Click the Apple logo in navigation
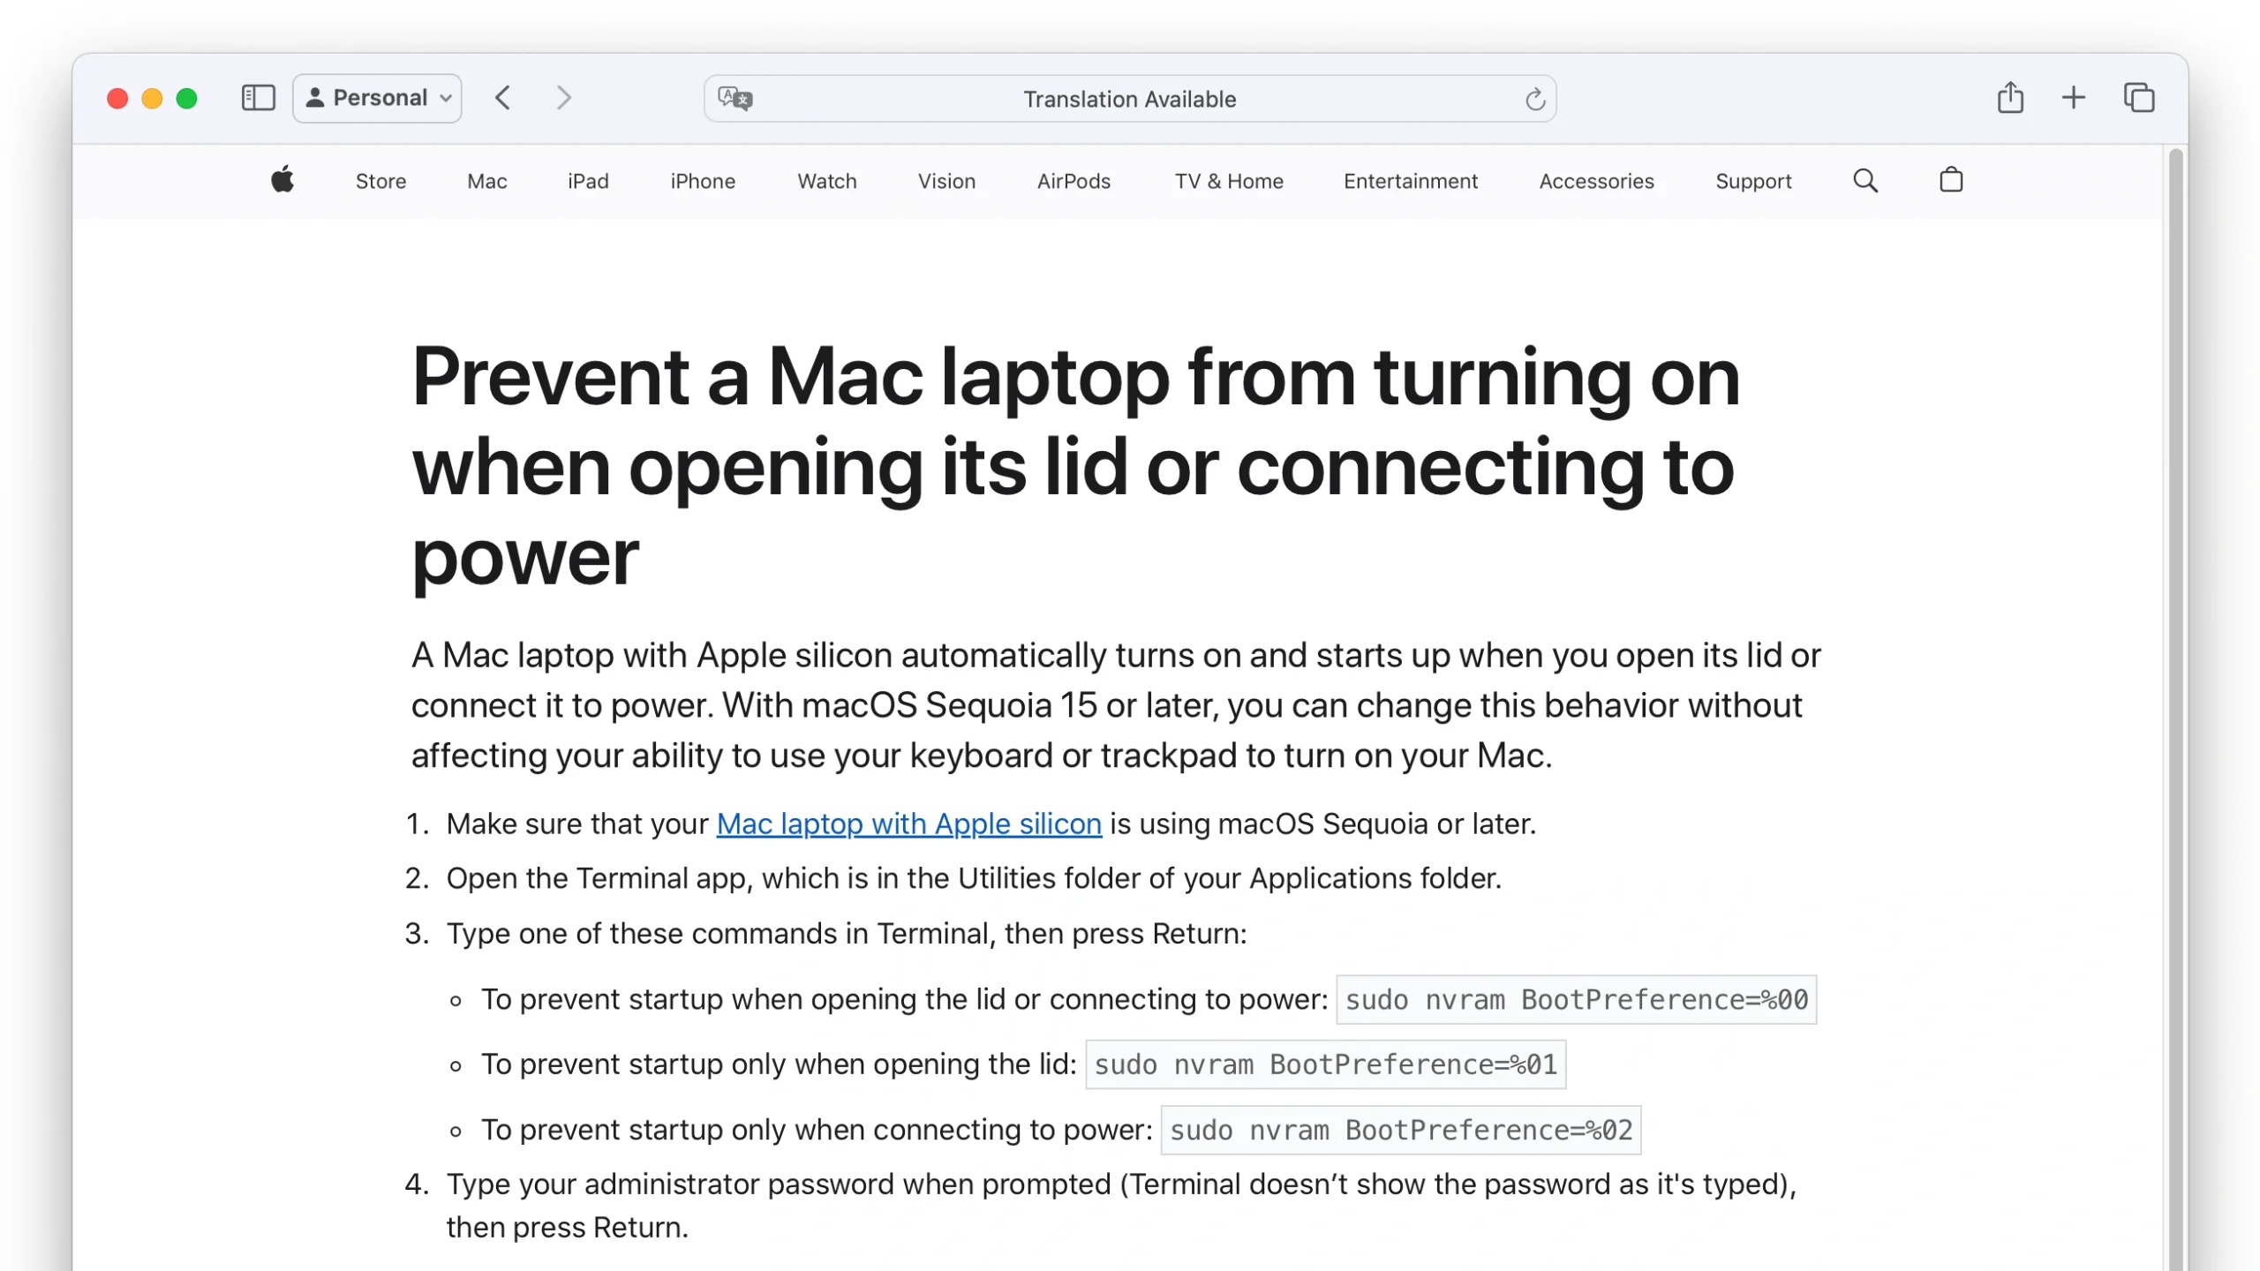Viewport: 2260px width, 1271px height. (x=282, y=179)
